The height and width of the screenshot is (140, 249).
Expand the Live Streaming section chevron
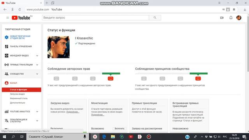point(37,65)
